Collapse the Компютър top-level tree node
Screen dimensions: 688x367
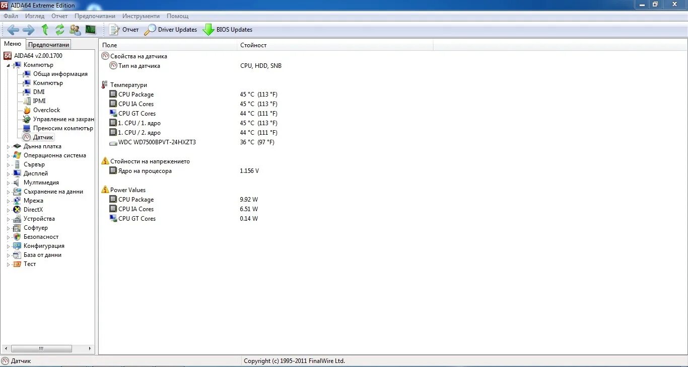point(8,65)
